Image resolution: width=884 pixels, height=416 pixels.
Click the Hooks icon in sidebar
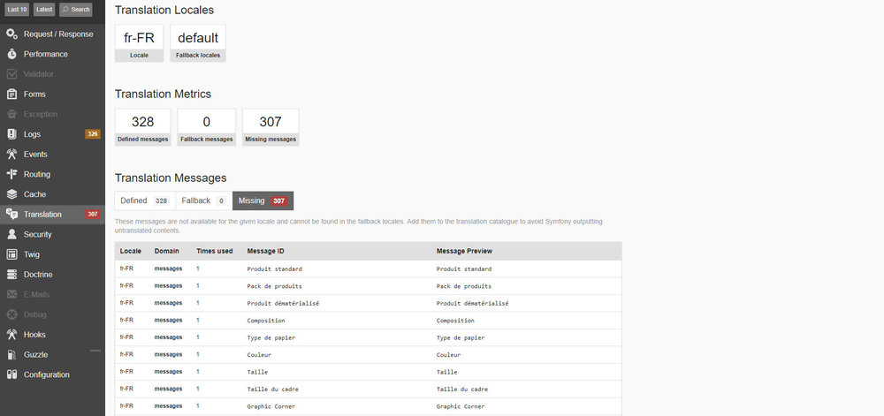(x=11, y=335)
